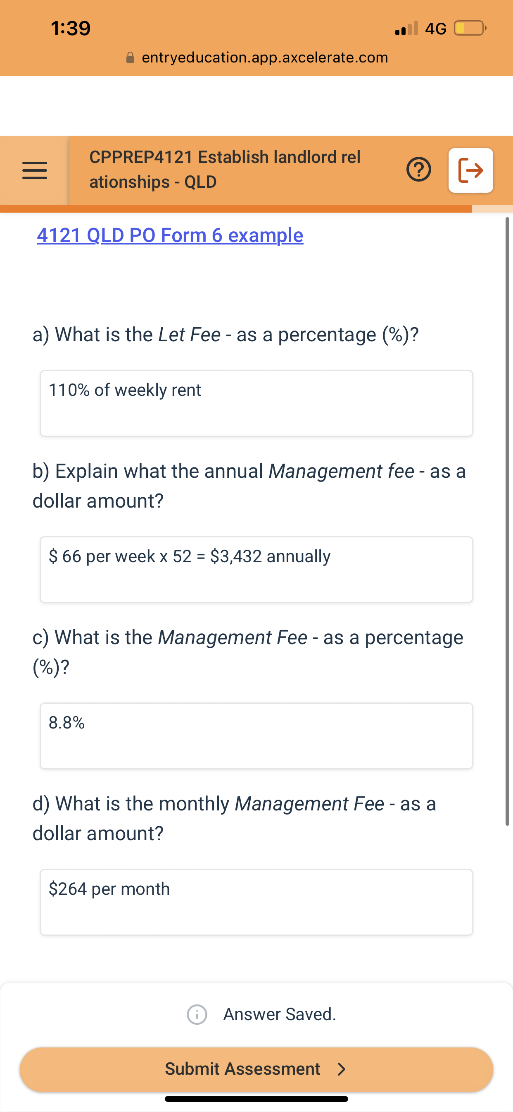Click the $264 per month answer field
Image resolution: width=513 pixels, height=1112 pixels.
pos(256,902)
